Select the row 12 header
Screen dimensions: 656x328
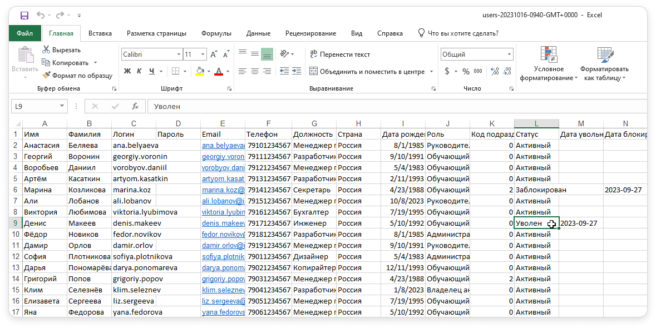(x=16, y=256)
